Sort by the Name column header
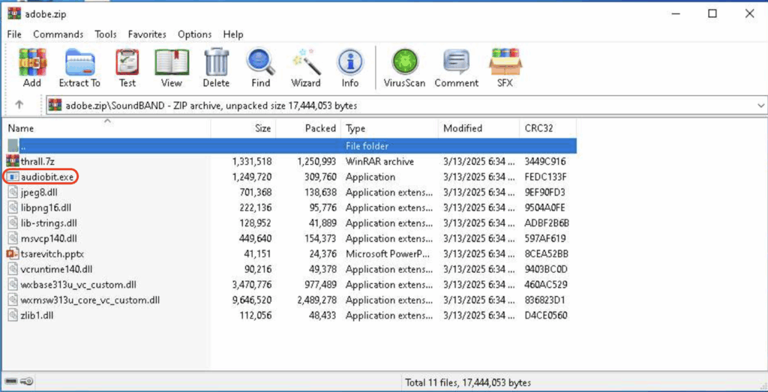The image size is (768, 392). 106,128
